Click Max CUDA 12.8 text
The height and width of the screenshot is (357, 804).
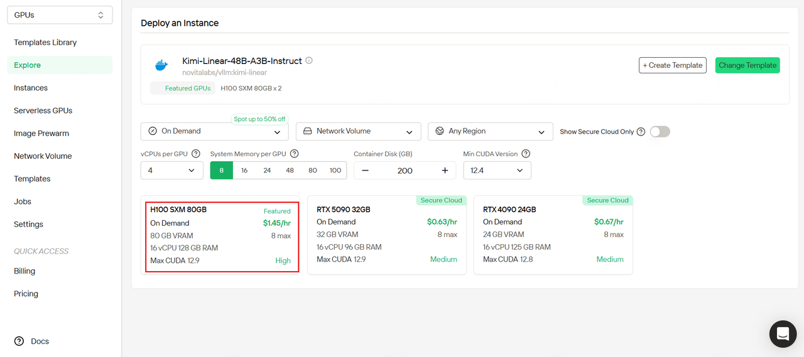tap(508, 260)
